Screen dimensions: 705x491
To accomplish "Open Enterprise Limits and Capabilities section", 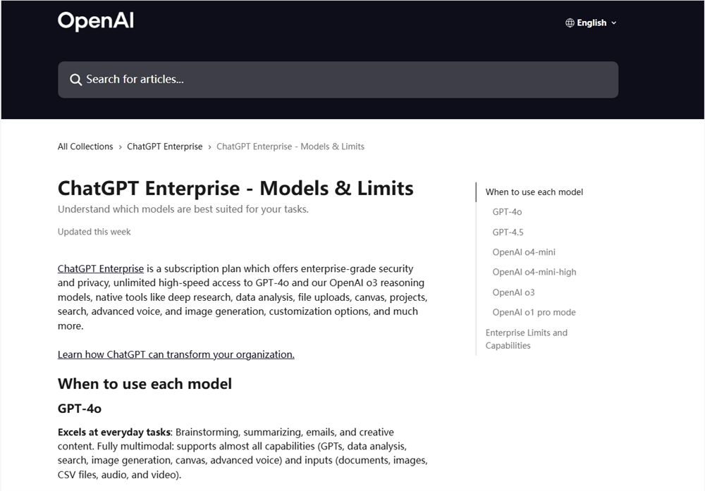I will [x=527, y=339].
